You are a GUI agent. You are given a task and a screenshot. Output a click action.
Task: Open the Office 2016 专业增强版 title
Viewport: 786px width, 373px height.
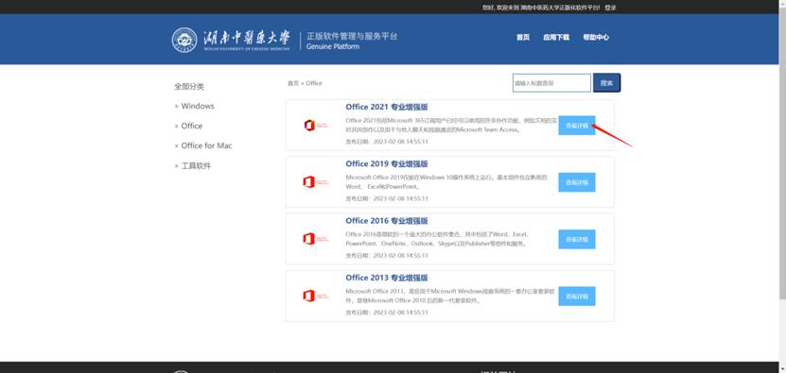(x=387, y=221)
